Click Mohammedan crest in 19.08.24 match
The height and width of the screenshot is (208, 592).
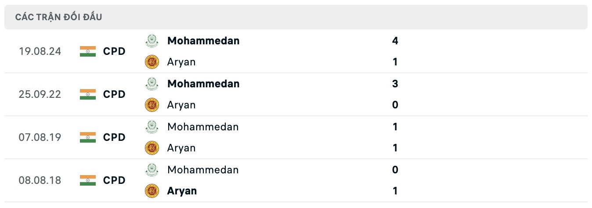pyautogui.click(x=152, y=41)
